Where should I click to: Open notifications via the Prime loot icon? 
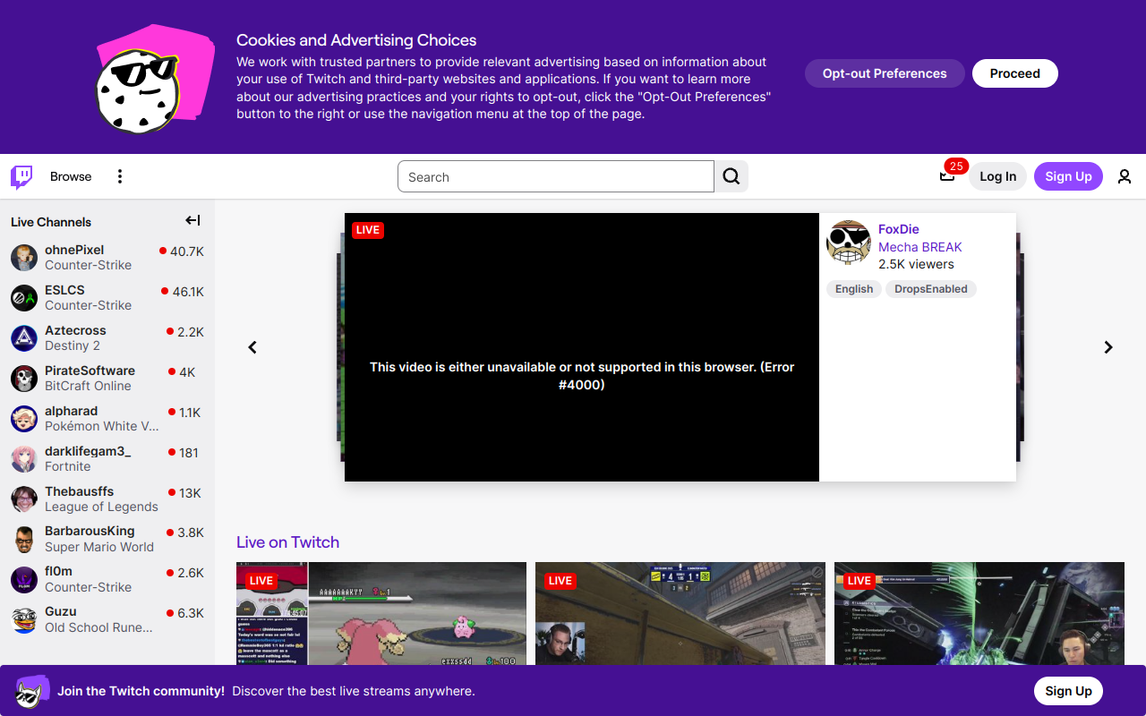pyautogui.click(x=946, y=176)
